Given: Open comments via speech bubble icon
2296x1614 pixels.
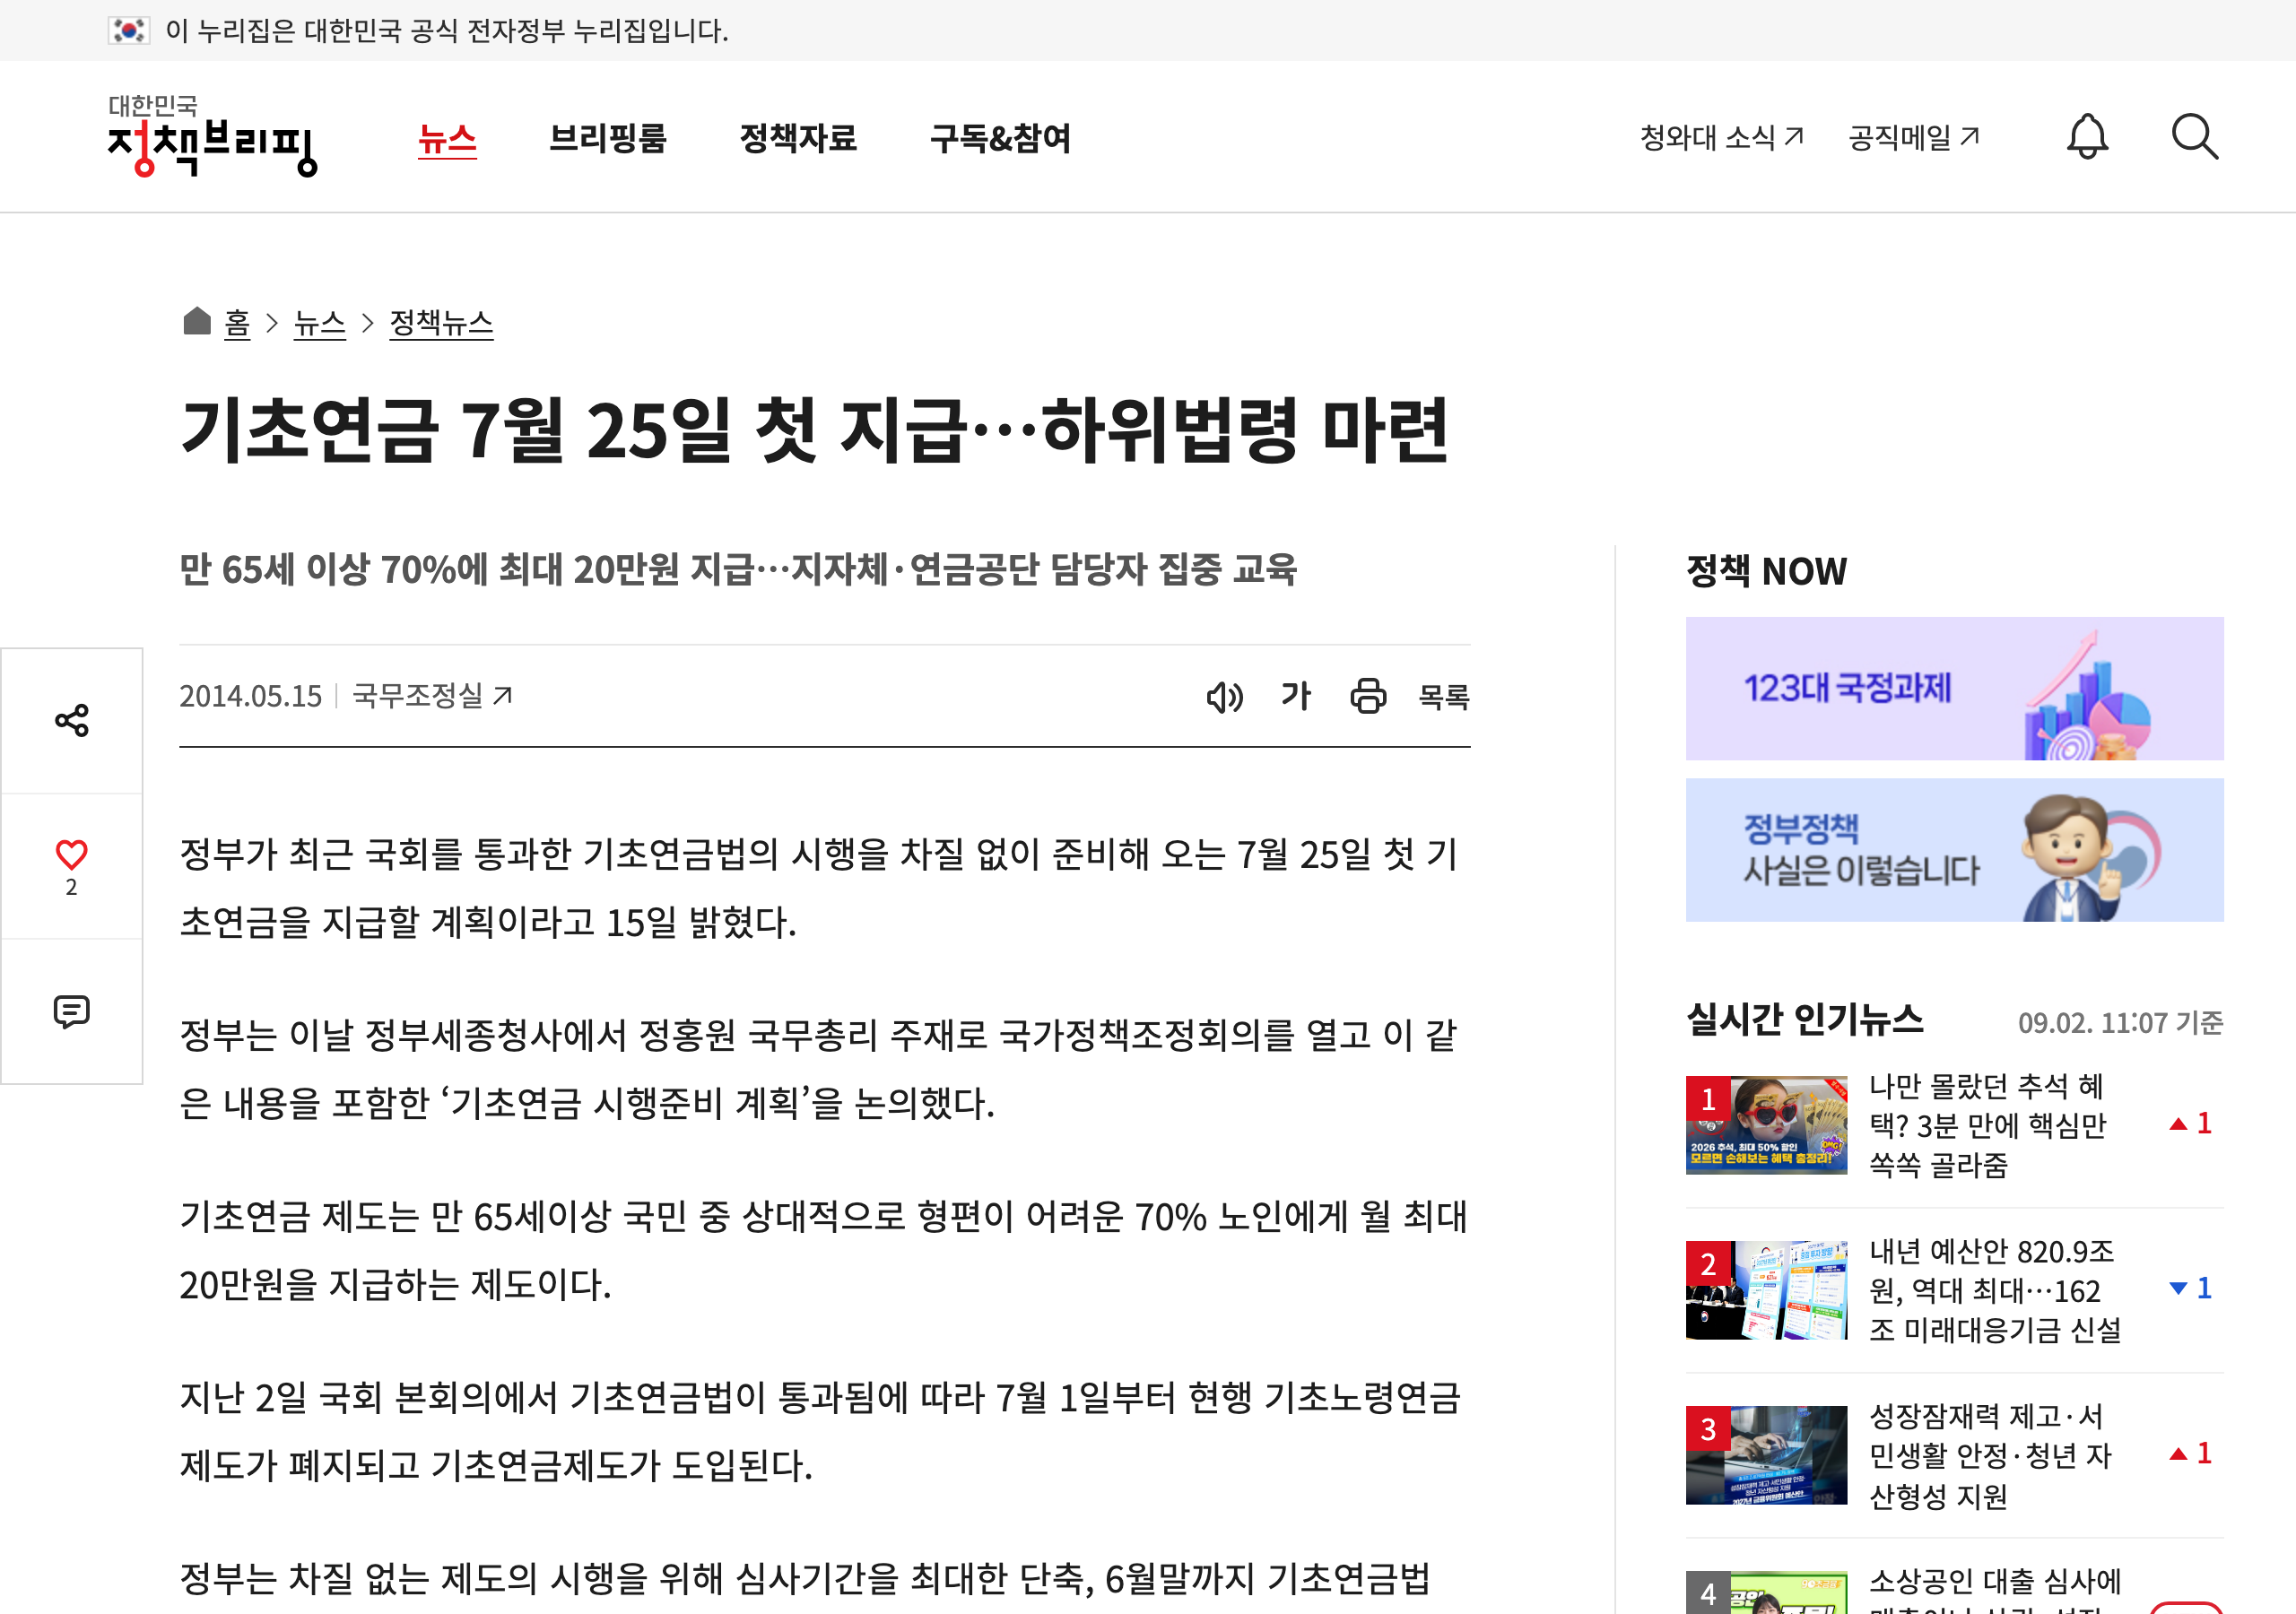Looking at the screenshot, I should click(x=71, y=1011).
